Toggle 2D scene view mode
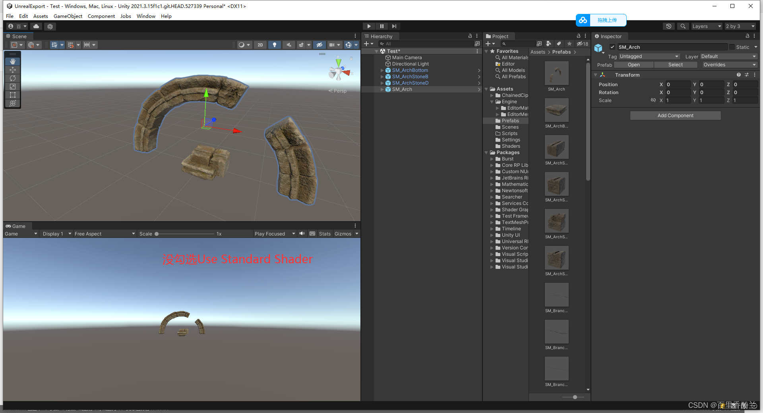The width and height of the screenshot is (763, 413). 260,45
